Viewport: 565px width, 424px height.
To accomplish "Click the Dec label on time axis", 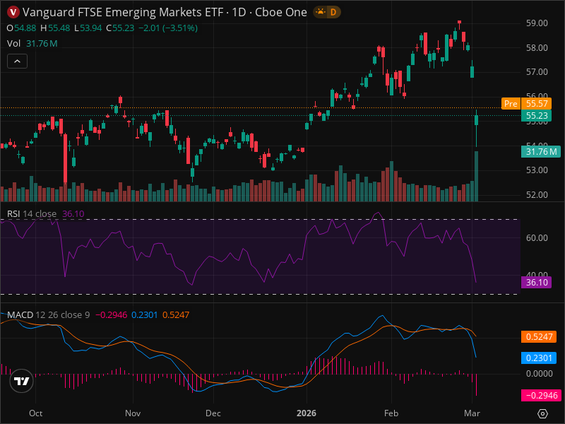I will point(213,413).
